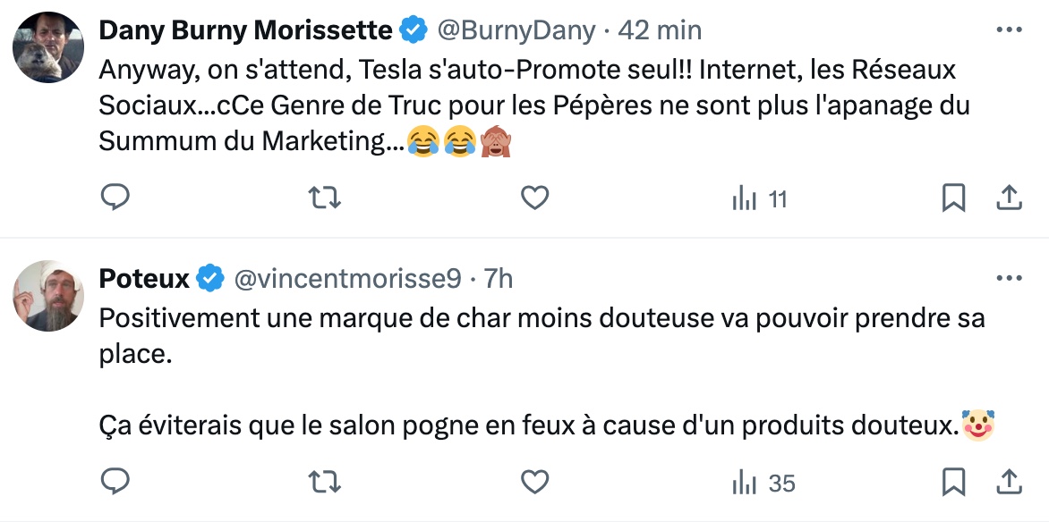Click the Poteux display name

coord(143,279)
